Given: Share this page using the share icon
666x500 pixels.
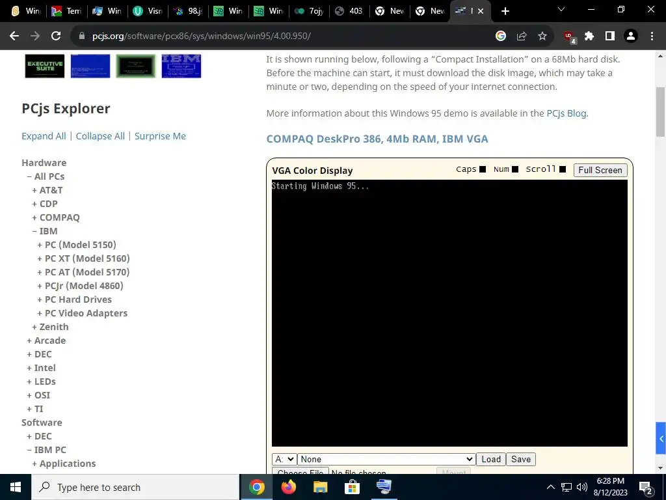Looking at the screenshot, I should [522, 36].
